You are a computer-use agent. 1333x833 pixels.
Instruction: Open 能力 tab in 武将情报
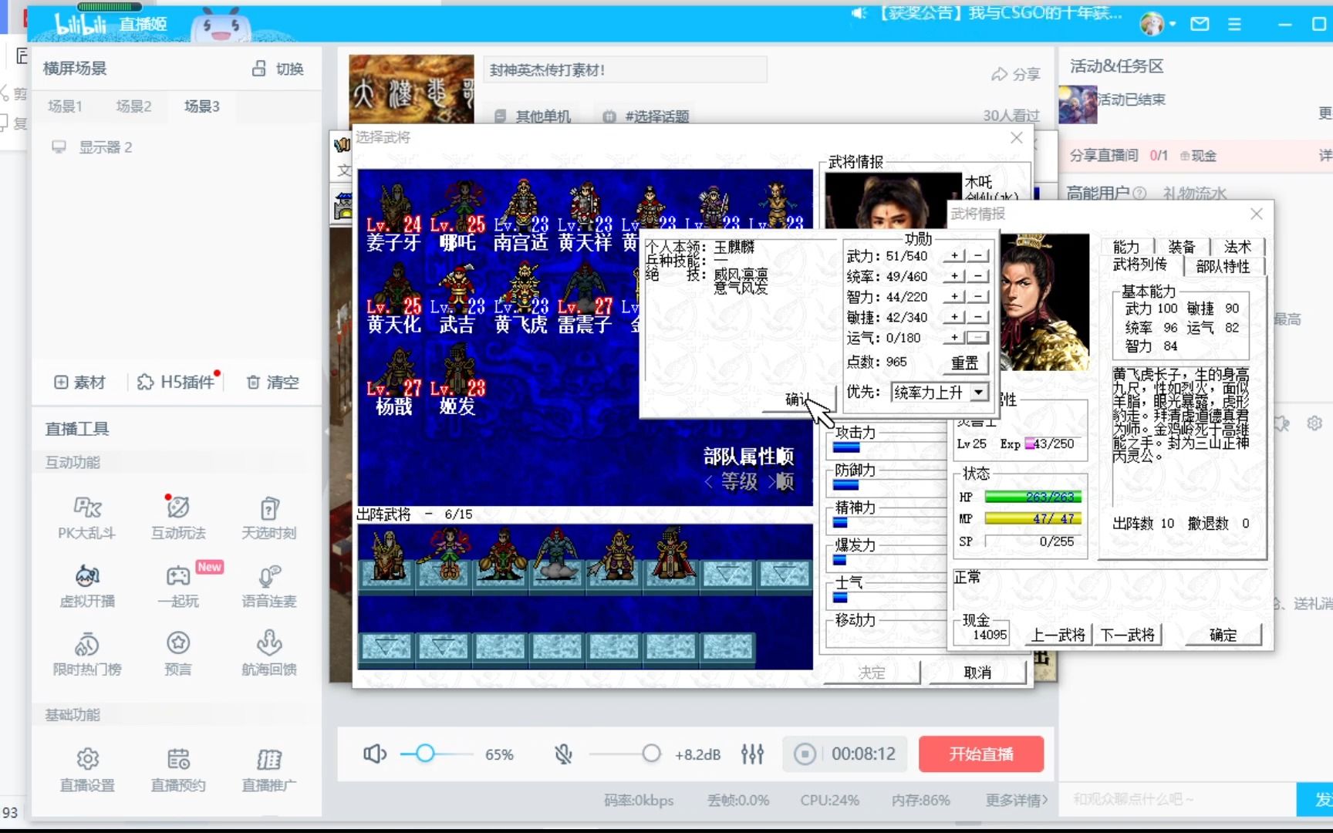pyautogui.click(x=1126, y=247)
